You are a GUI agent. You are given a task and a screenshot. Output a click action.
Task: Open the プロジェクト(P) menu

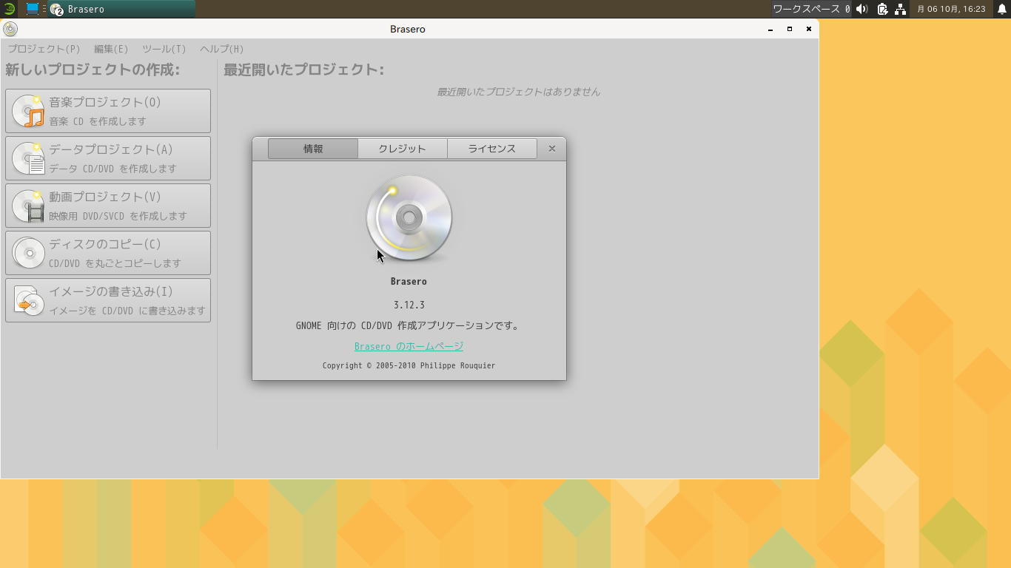pyautogui.click(x=44, y=49)
